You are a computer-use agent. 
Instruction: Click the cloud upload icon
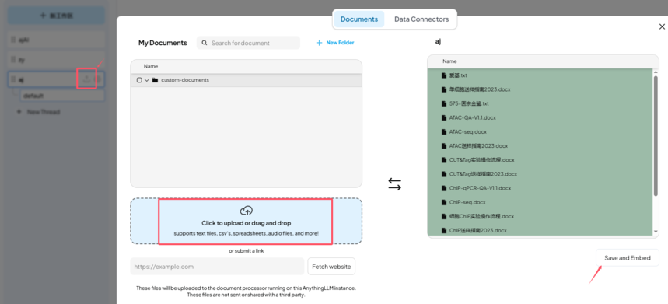(247, 211)
